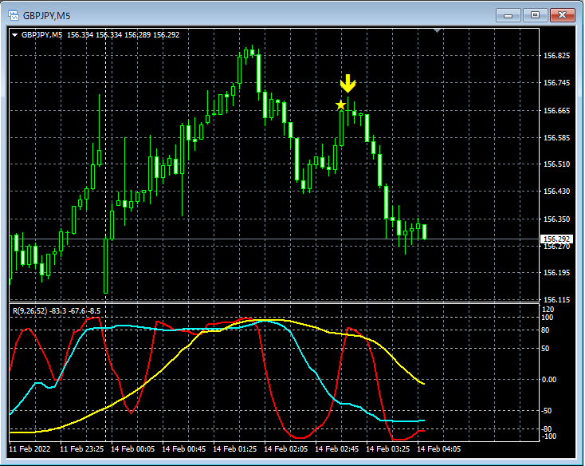Select the yellow down arrow signal
This screenshot has height=466, width=585.
347,83
